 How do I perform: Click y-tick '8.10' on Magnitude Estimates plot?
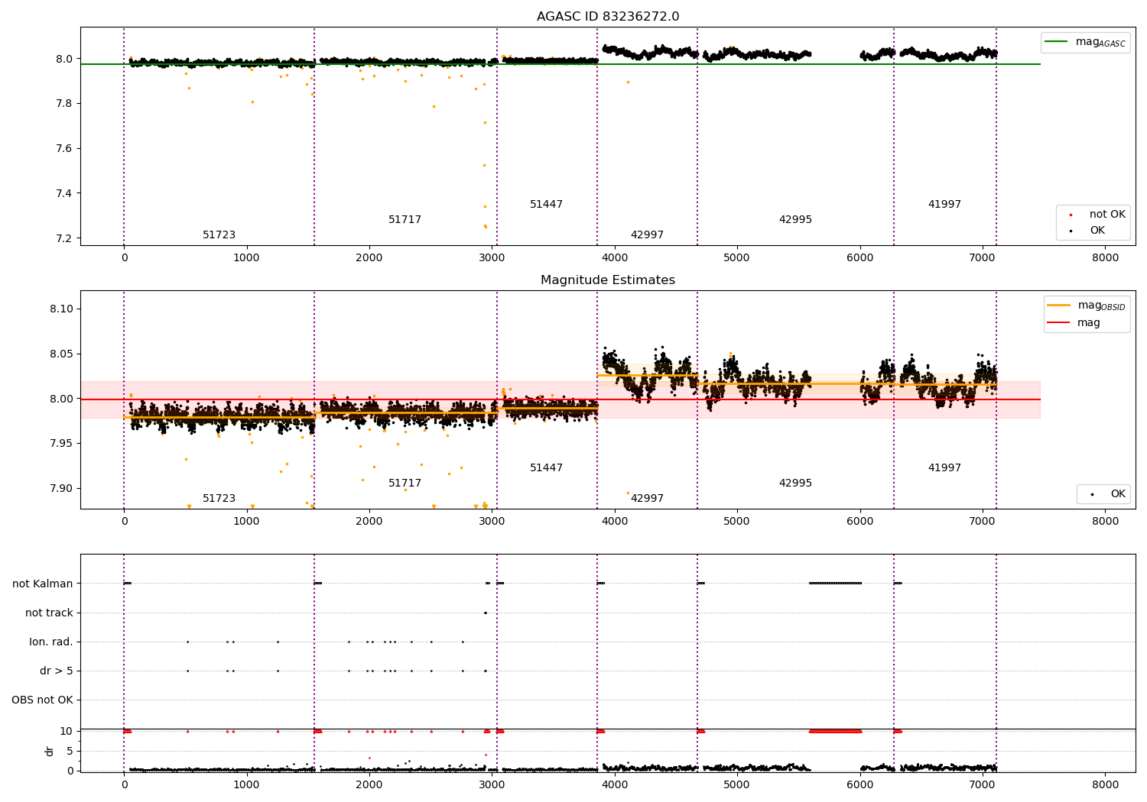[61, 309]
